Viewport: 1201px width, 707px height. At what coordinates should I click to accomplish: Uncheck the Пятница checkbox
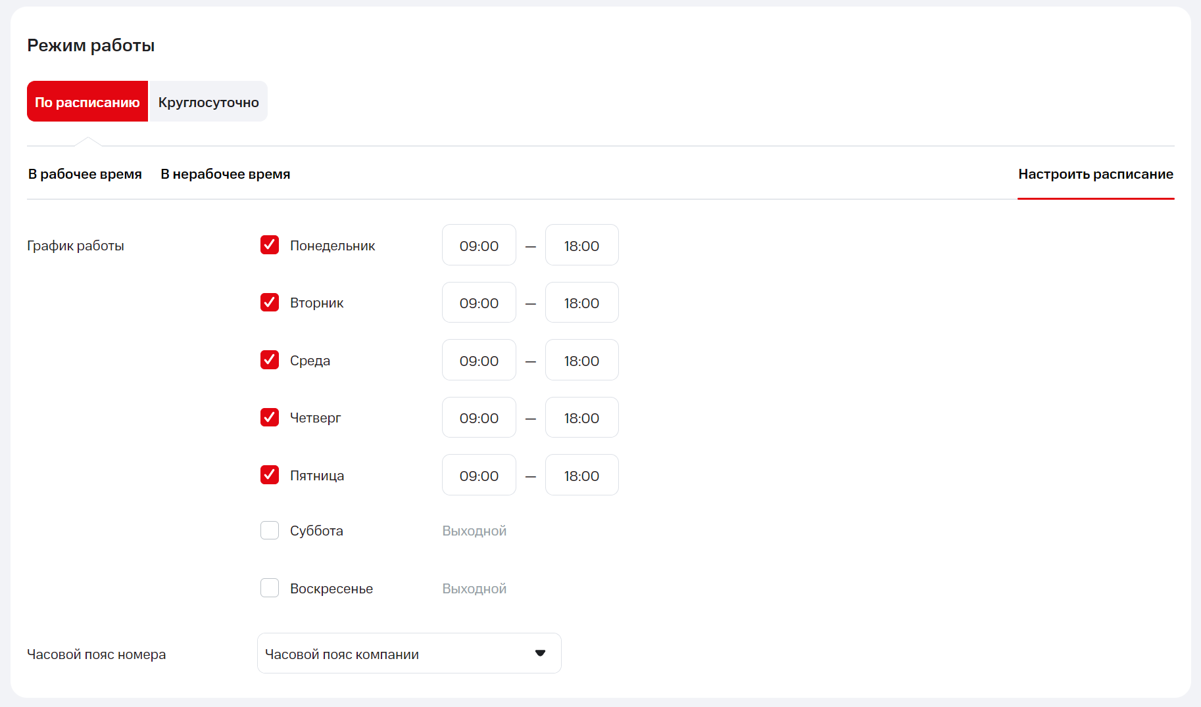[270, 475]
